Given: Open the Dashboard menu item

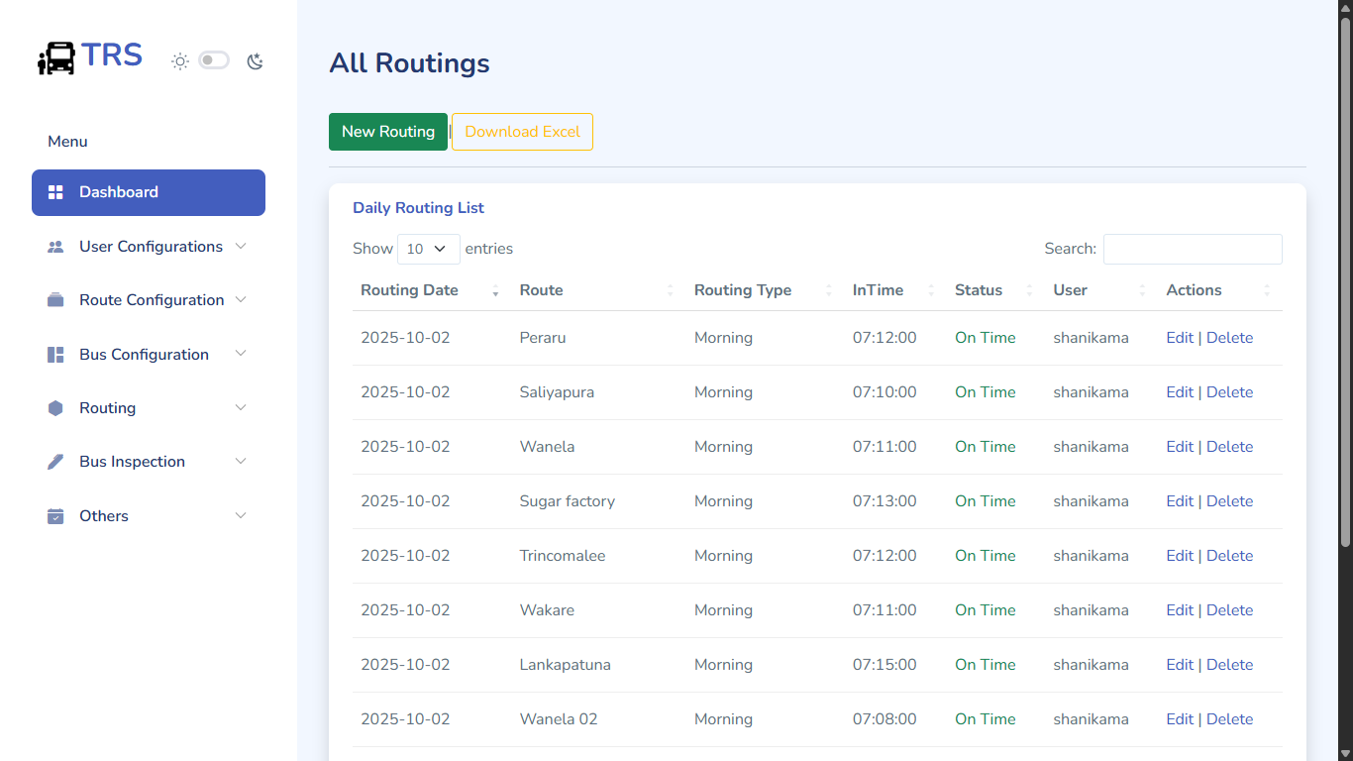Looking at the screenshot, I should [149, 192].
